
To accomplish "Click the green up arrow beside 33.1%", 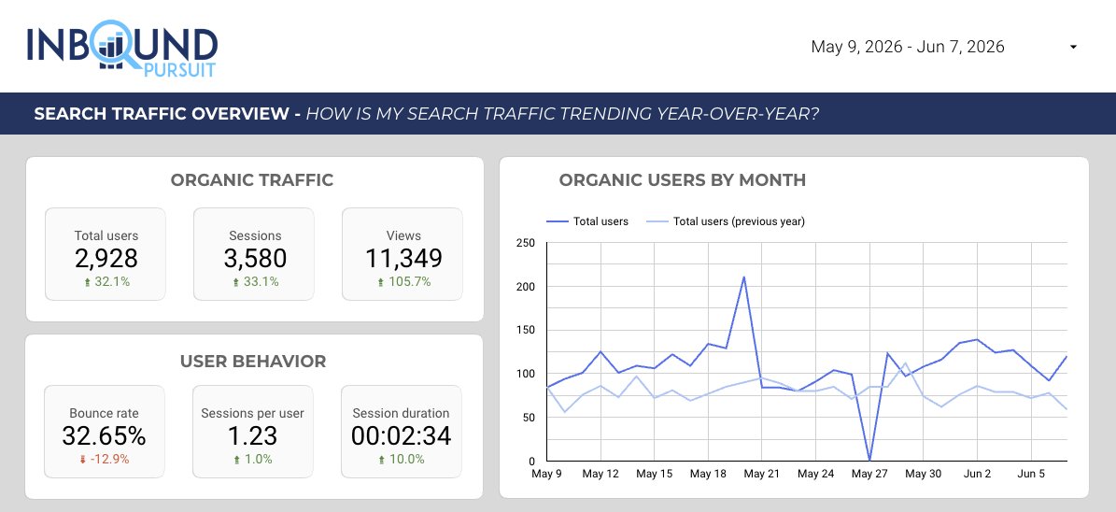I will coord(236,282).
